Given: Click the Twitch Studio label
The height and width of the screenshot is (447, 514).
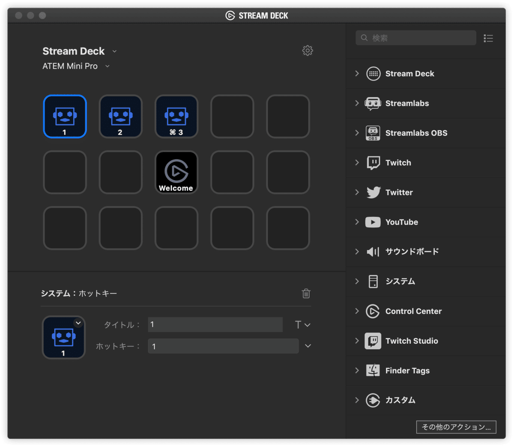Looking at the screenshot, I should [x=412, y=341].
